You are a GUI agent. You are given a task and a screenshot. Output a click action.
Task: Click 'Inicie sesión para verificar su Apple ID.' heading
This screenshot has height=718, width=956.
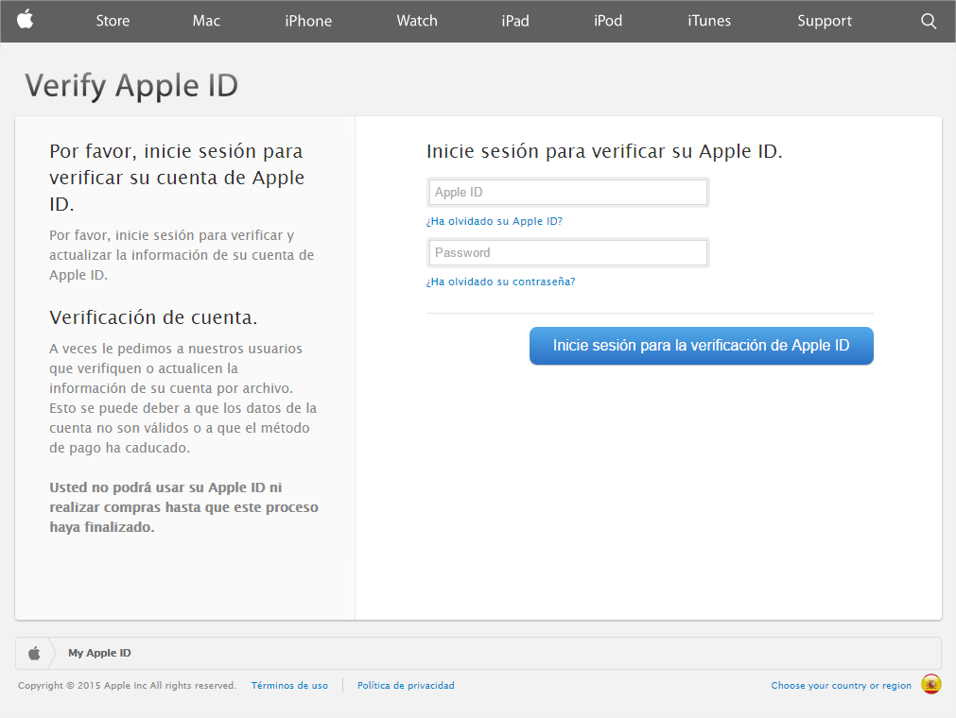point(604,151)
